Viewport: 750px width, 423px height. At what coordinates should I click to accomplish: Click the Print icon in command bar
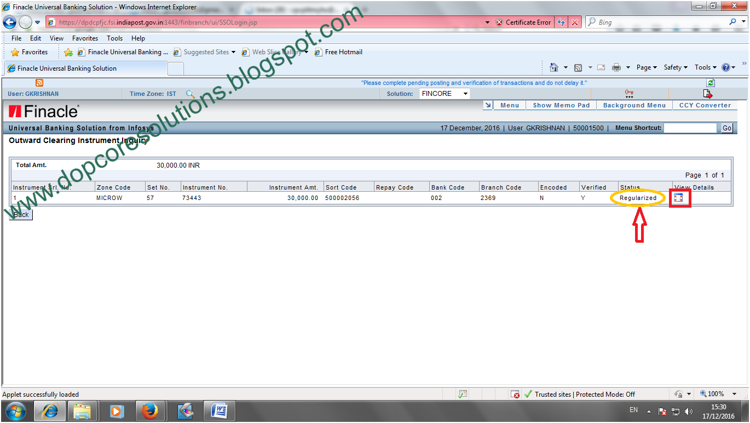tap(616, 67)
